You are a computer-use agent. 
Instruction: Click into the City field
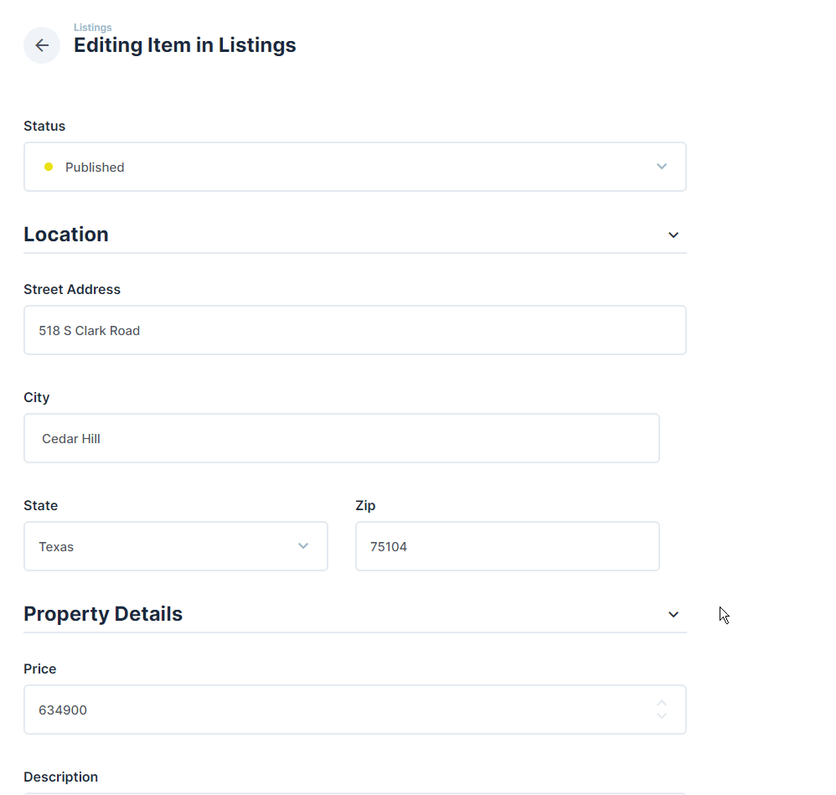342,438
